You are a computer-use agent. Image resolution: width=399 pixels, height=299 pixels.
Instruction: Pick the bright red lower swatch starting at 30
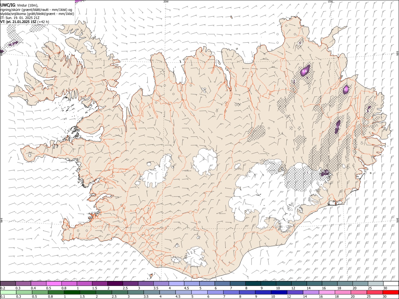[x=391, y=292]
